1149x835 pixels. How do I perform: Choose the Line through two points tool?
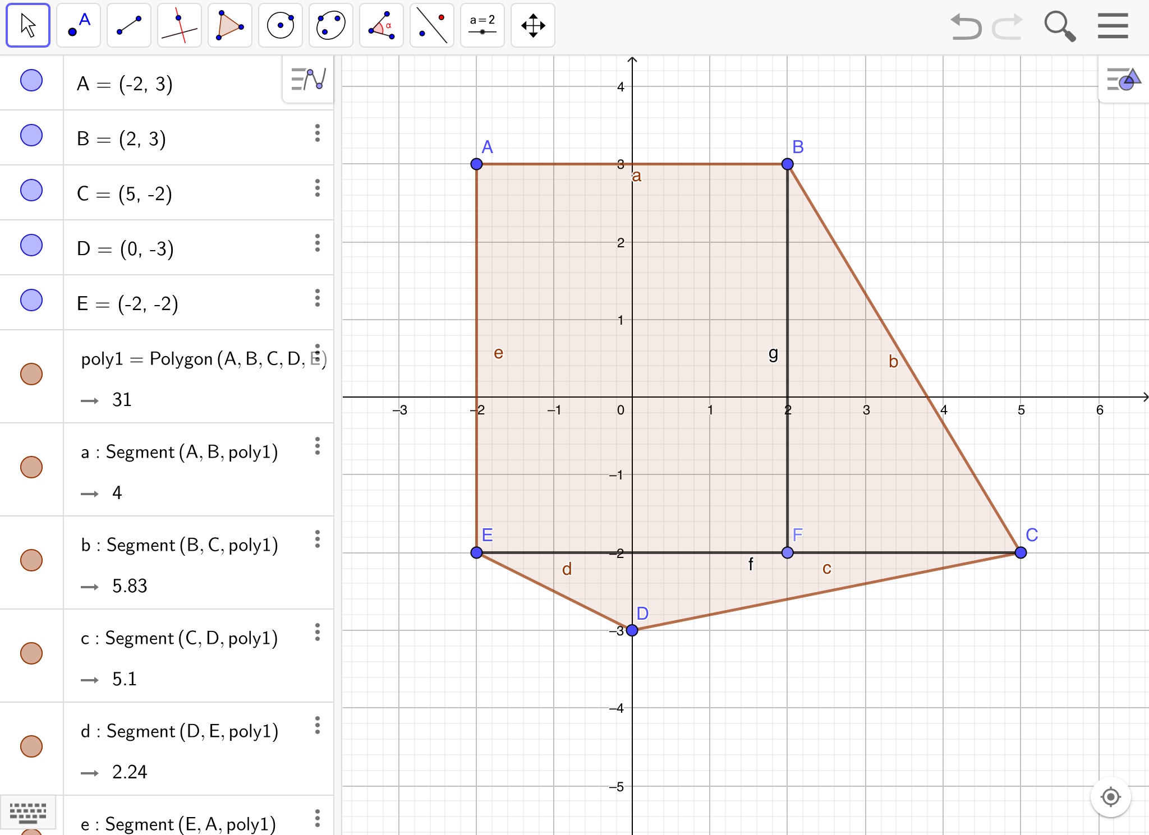click(x=129, y=25)
